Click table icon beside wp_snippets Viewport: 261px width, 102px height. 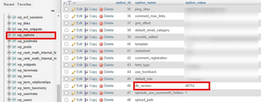14,65
